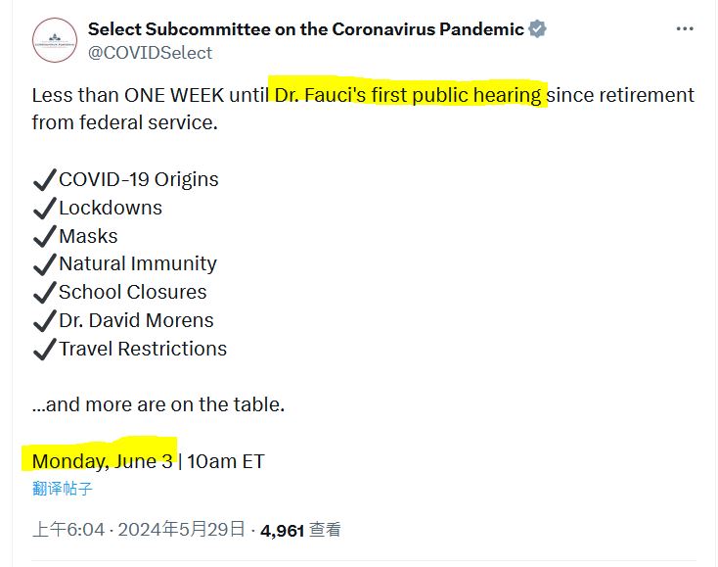Click the checkmark beside Masks
The image size is (718, 567).
tap(44, 237)
